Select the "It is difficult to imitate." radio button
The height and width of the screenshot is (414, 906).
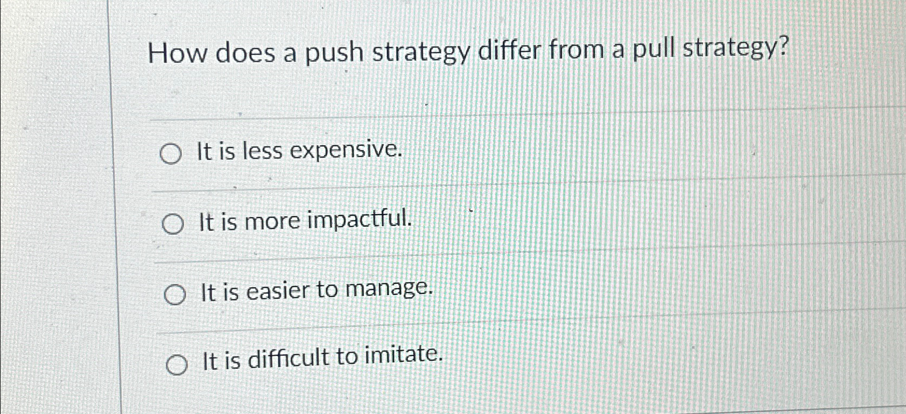(x=177, y=365)
